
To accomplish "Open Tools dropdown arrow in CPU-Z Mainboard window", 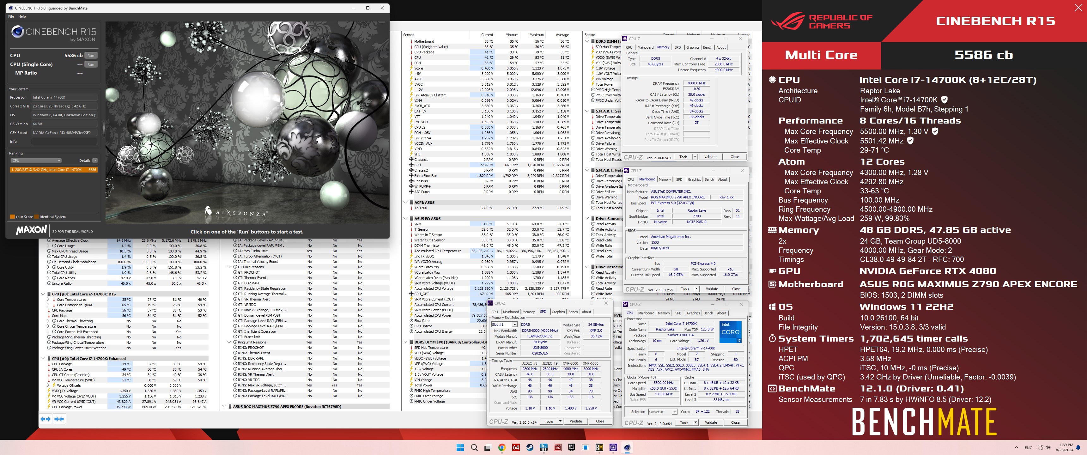I will (x=696, y=289).
